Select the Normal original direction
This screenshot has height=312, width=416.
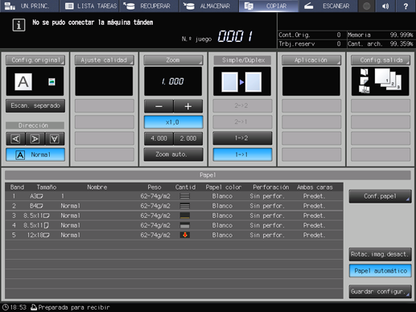click(35, 154)
